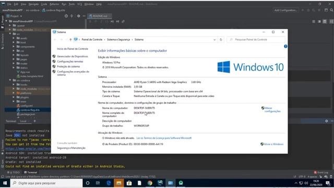Open the Microsoft software license terms link

point(164,138)
